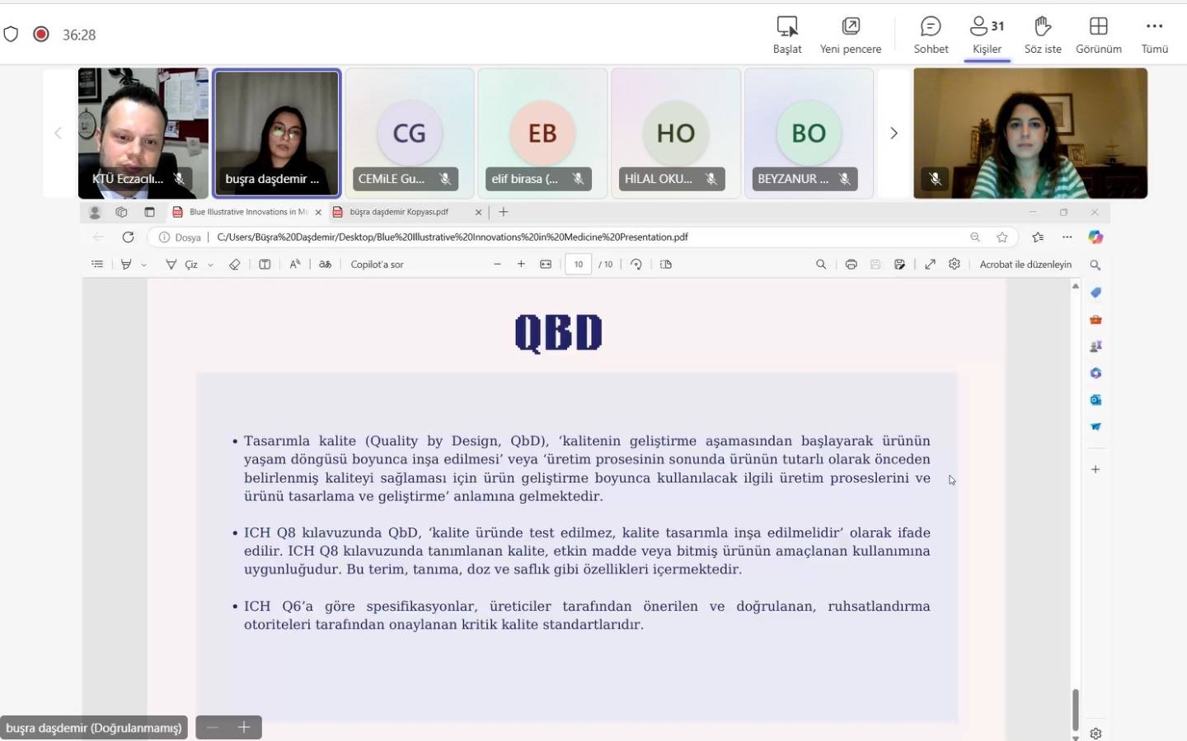
Task: Start read aloud in PDF toolbar
Action: [x=295, y=264]
